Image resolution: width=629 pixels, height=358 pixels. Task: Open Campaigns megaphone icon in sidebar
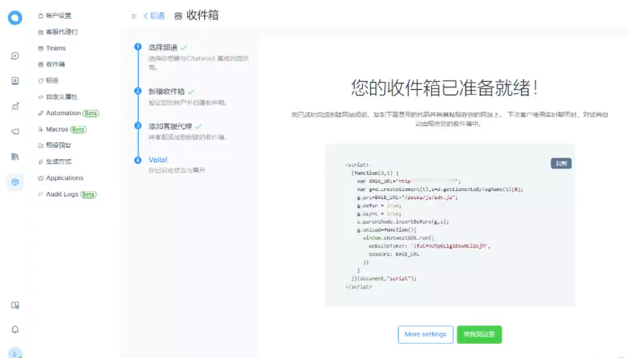pos(15,132)
